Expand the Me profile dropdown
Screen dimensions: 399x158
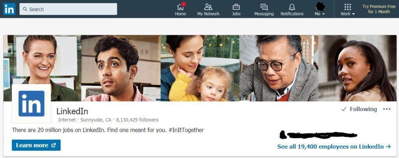[x=320, y=9]
